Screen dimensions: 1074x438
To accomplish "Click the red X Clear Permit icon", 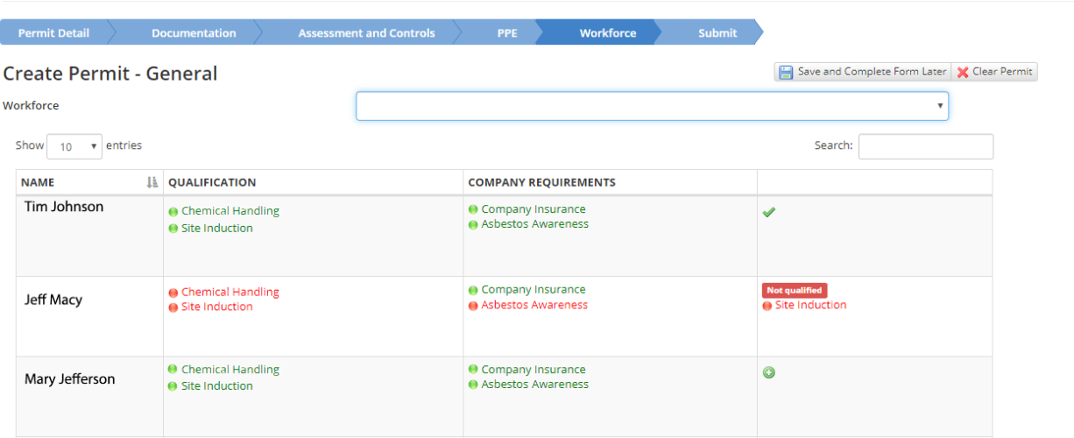I will [x=963, y=73].
